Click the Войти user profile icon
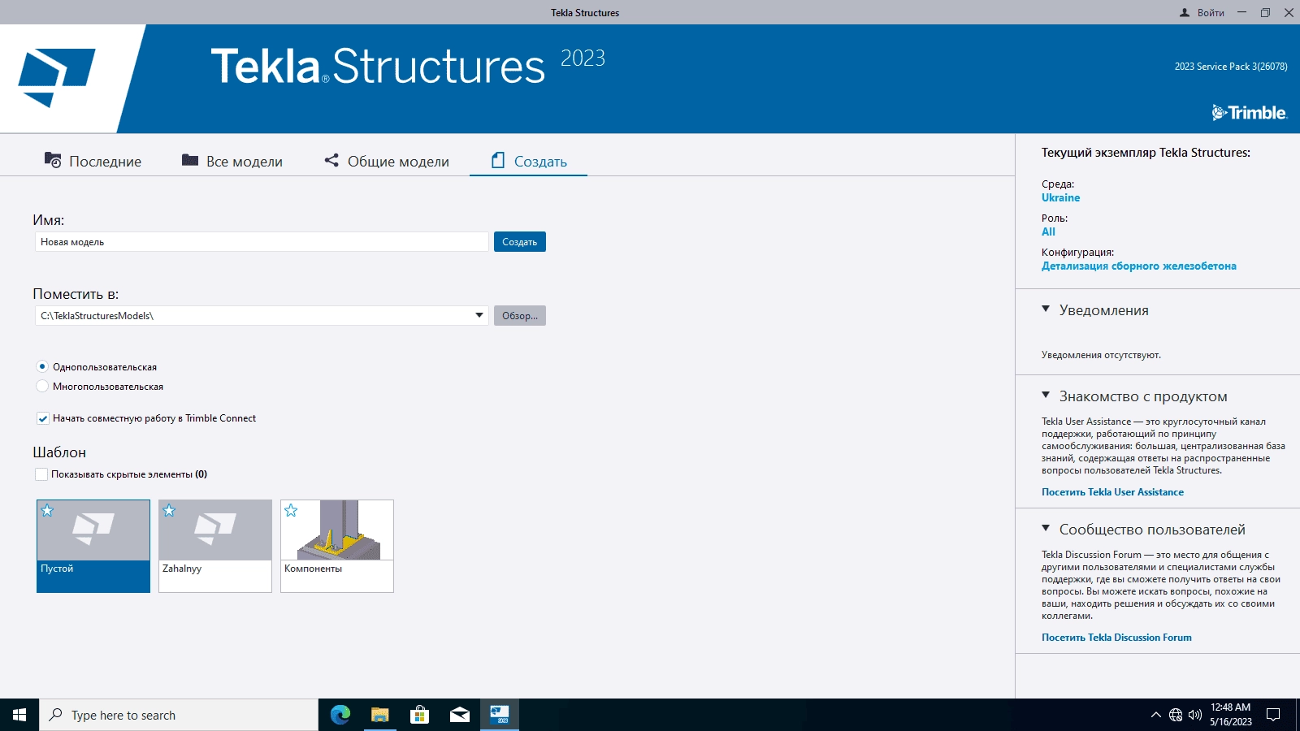This screenshot has width=1300, height=731. pos(1185,12)
